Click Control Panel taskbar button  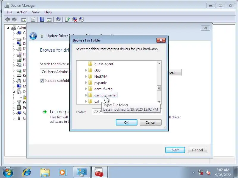click(x=82, y=172)
